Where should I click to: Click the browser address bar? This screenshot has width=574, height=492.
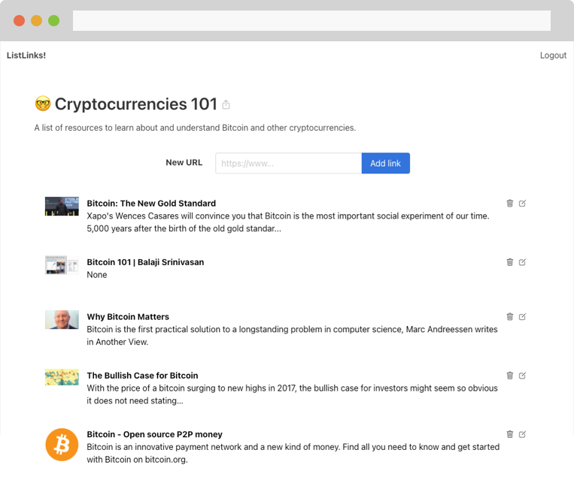click(x=311, y=21)
